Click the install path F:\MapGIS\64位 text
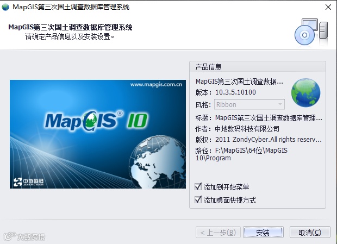Screen dimensions: 337x244 coord(241,154)
